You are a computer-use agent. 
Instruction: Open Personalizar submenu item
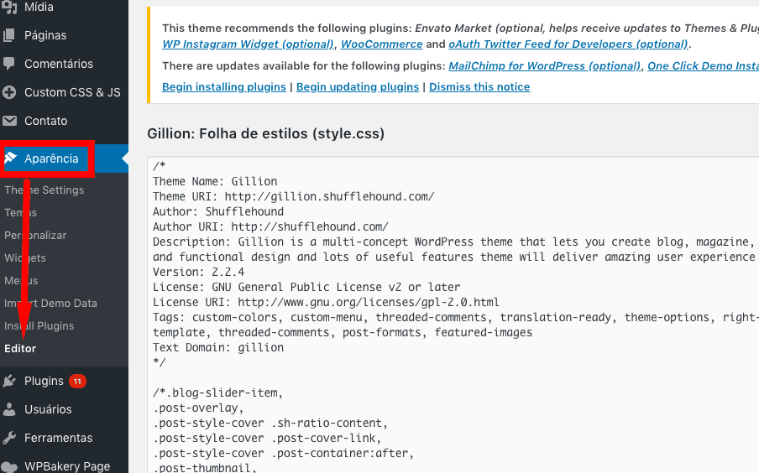tap(35, 236)
